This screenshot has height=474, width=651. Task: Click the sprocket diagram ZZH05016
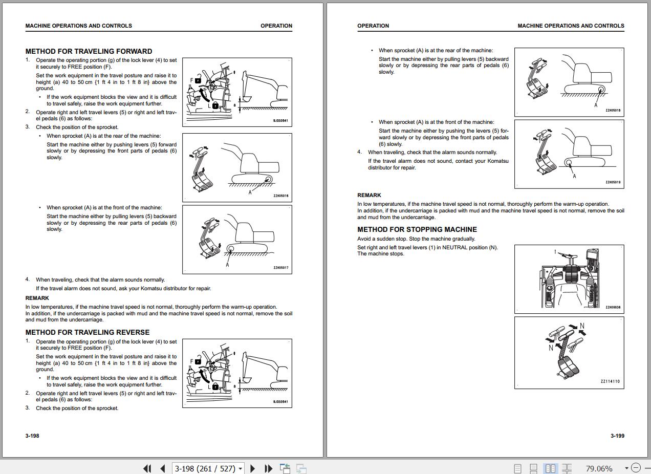click(x=237, y=167)
